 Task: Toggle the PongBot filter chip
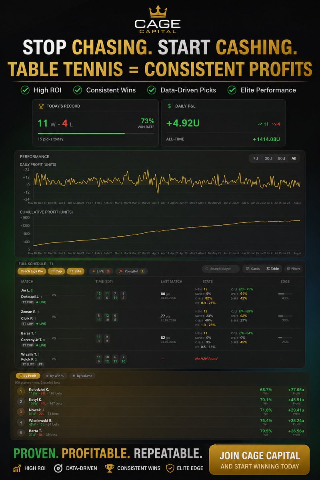[x=131, y=271]
